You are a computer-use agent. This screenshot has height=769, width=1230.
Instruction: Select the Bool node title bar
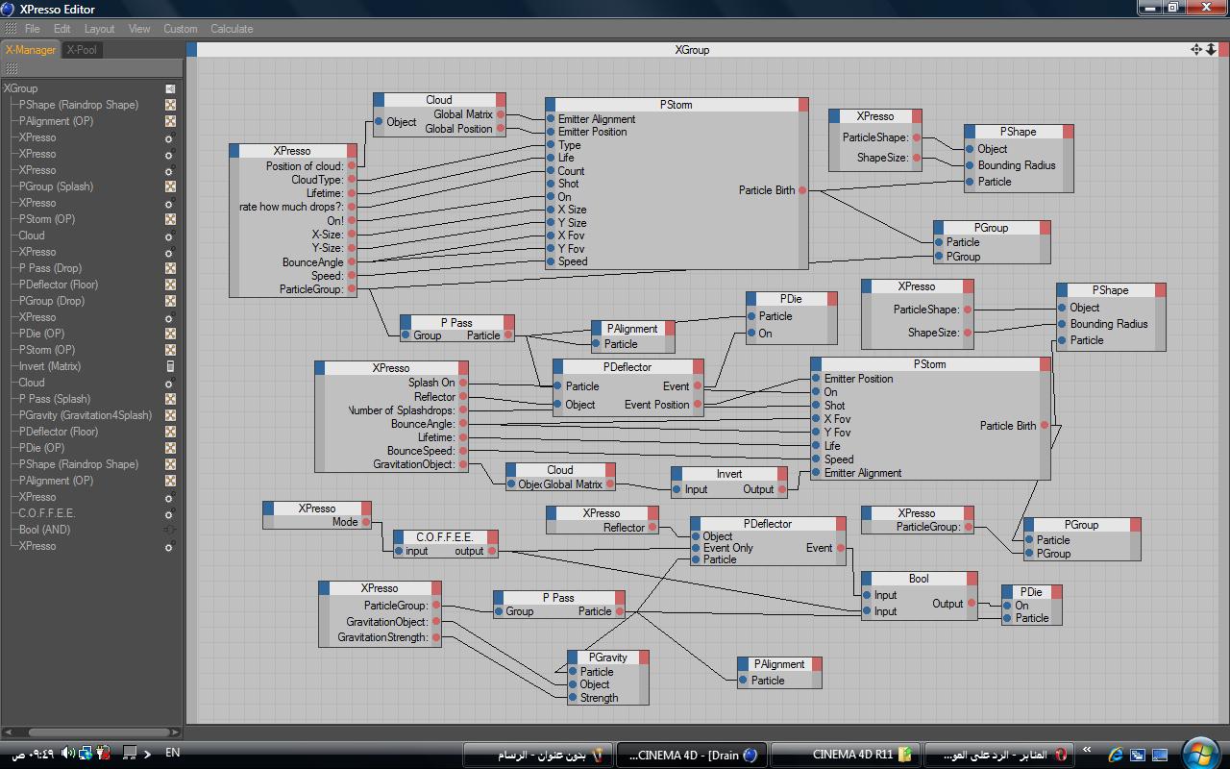tap(919, 579)
